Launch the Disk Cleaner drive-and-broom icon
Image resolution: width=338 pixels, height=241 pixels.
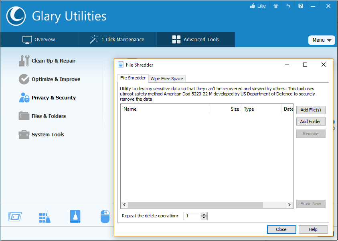click(75, 217)
